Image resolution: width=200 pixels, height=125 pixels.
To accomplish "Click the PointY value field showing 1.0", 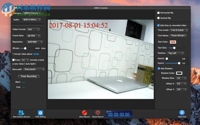I will (185, 63).
